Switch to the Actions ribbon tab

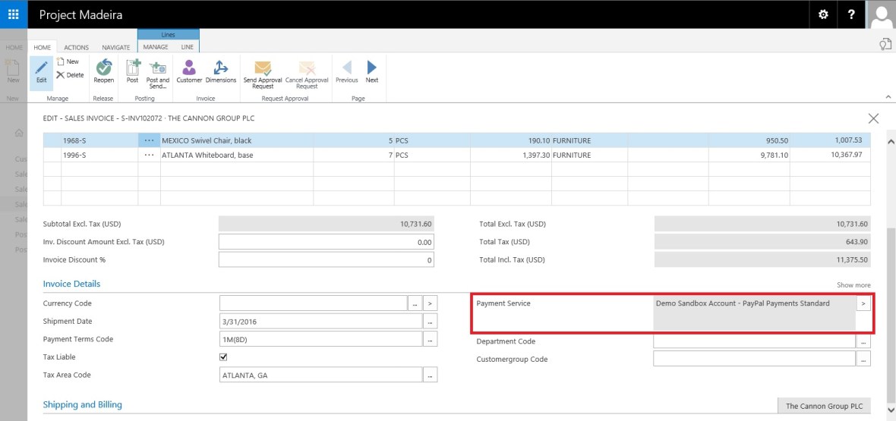point(76,48)
